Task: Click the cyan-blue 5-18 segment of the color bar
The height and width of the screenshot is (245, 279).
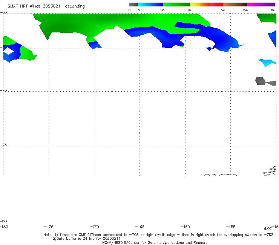Action: click(150, 5)
